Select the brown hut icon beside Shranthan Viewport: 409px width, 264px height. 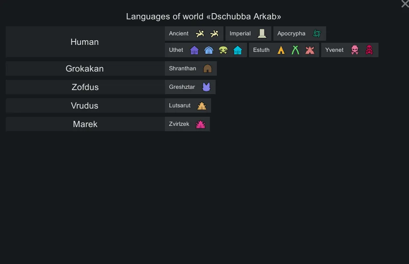click(x=207, y=69)
